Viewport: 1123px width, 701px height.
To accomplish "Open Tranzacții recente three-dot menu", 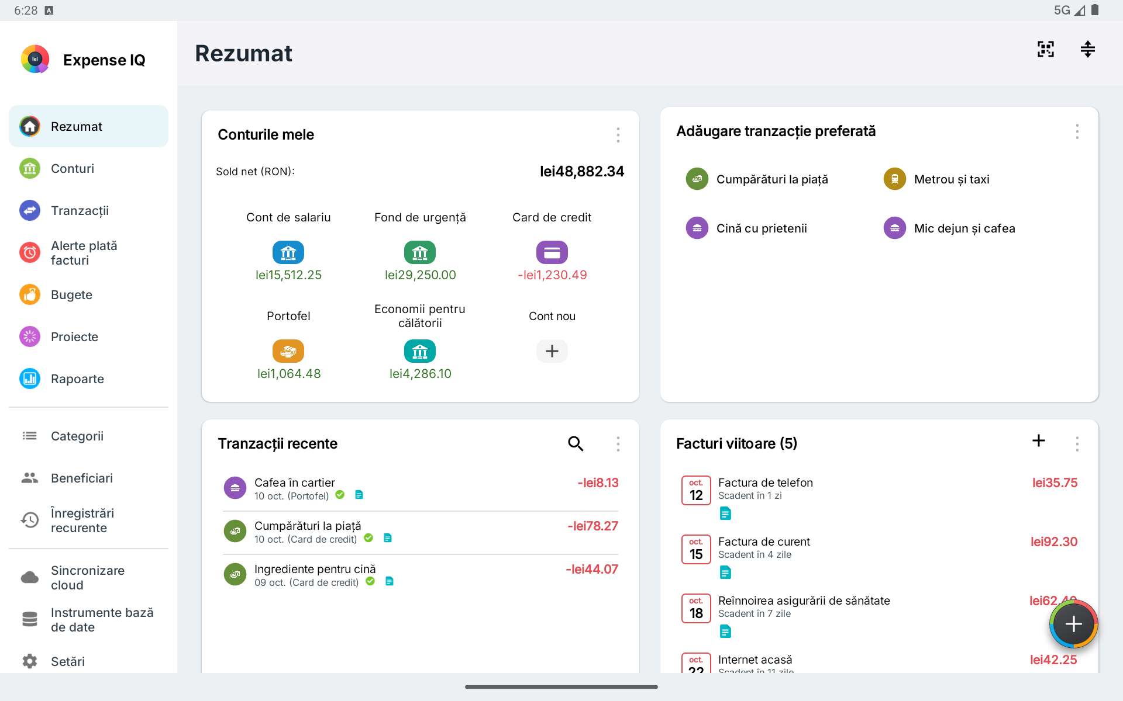I will [x=618, y=444].
